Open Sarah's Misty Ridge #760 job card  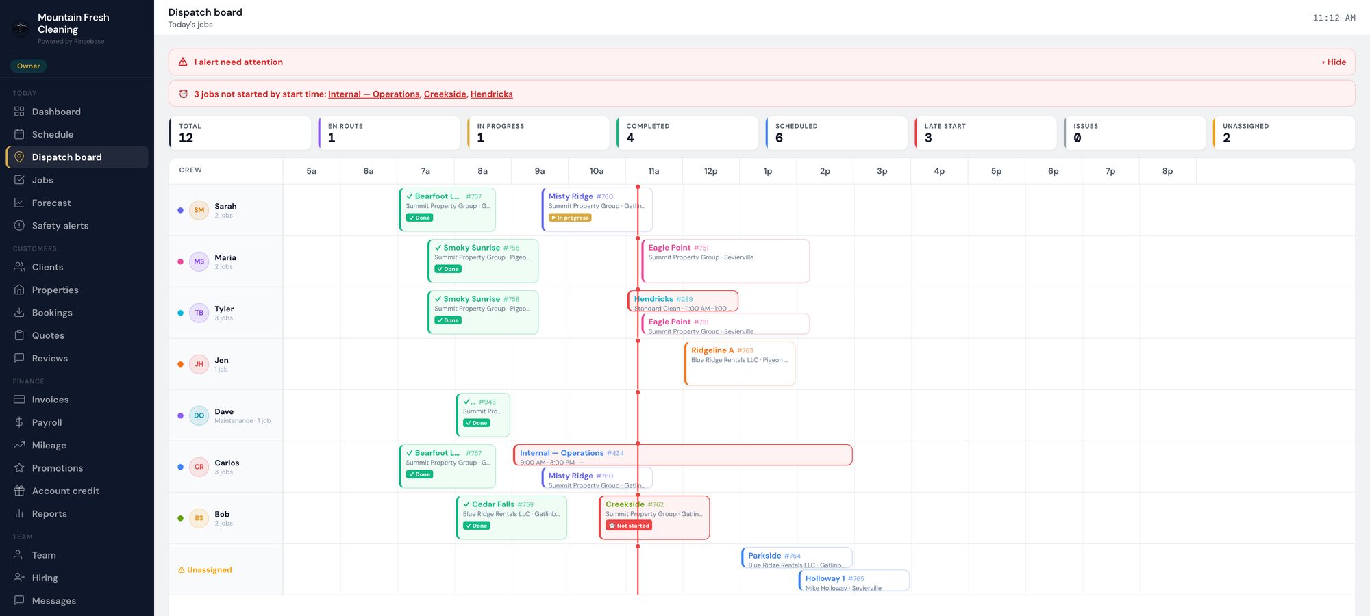pos(597,209)
